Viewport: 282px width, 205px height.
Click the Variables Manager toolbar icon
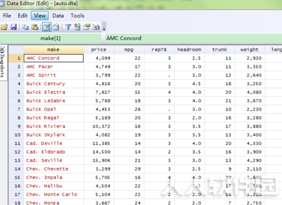tap(77, 27)
